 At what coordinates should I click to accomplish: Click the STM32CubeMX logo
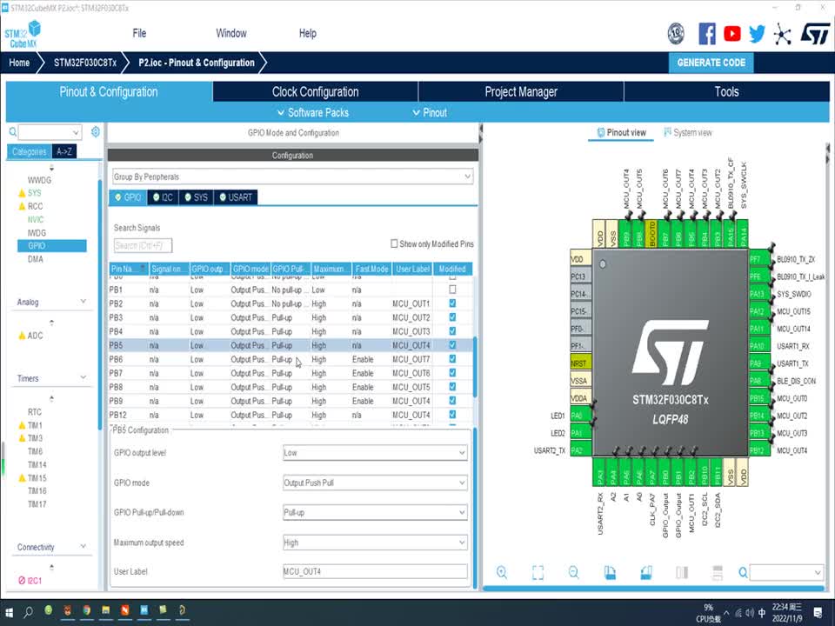(23, 34)
